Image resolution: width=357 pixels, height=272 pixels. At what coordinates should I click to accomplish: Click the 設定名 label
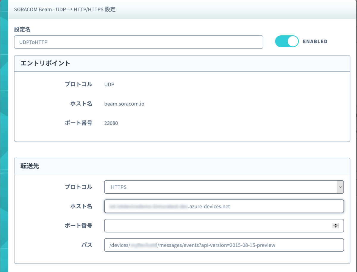pos(22,29)
